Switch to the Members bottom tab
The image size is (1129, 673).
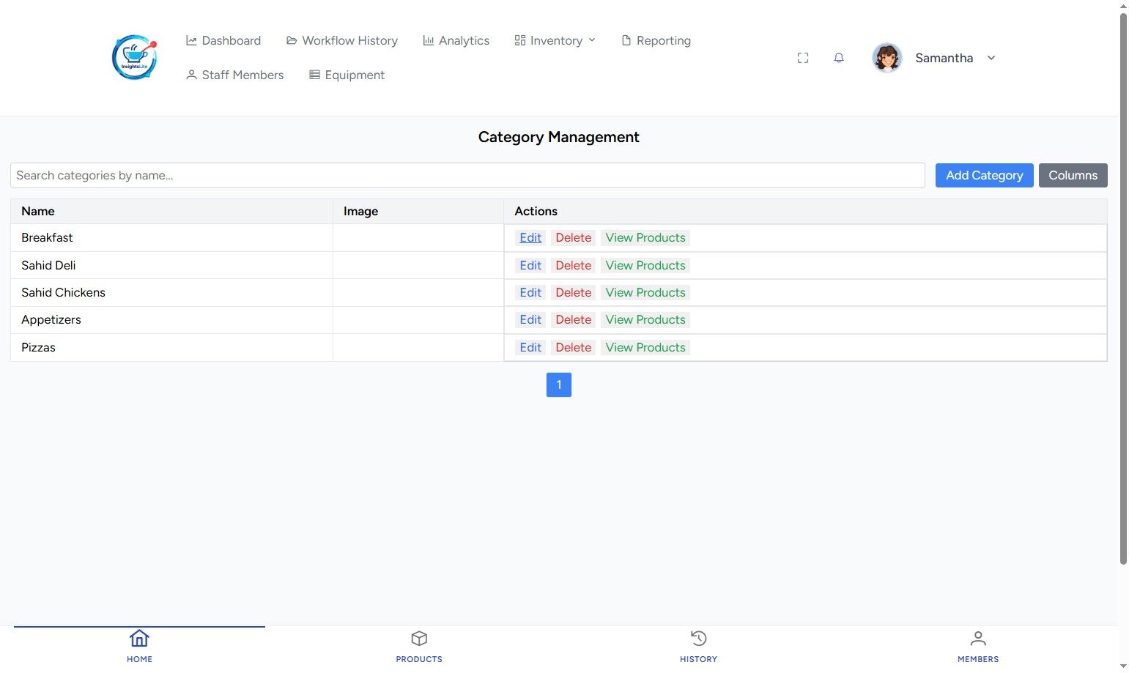pos(978,647)
